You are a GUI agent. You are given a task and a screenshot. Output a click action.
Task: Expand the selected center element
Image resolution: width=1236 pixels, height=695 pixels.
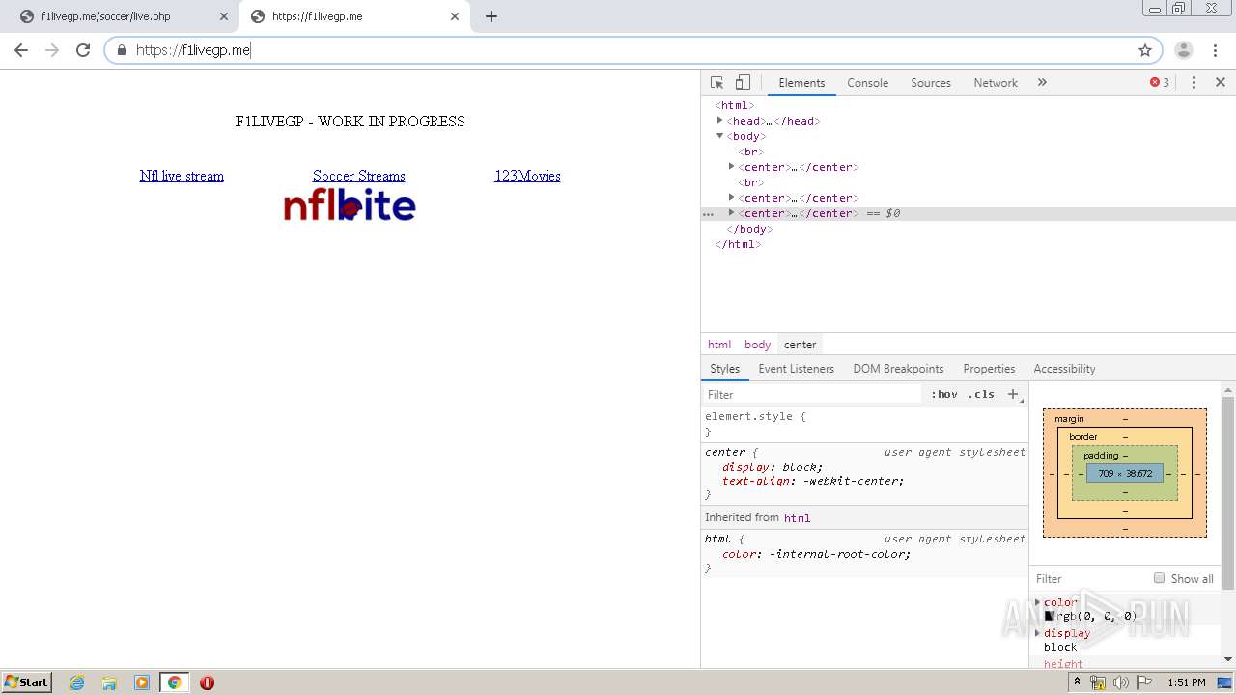(732, 213)
